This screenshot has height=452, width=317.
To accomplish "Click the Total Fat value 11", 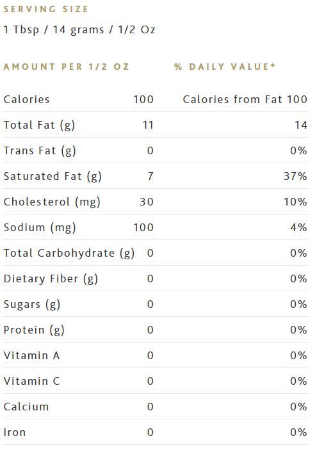I will [148, 125].
